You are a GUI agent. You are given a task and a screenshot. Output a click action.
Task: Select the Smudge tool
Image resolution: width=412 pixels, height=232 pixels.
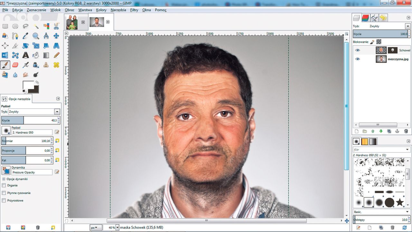[25, 74]
